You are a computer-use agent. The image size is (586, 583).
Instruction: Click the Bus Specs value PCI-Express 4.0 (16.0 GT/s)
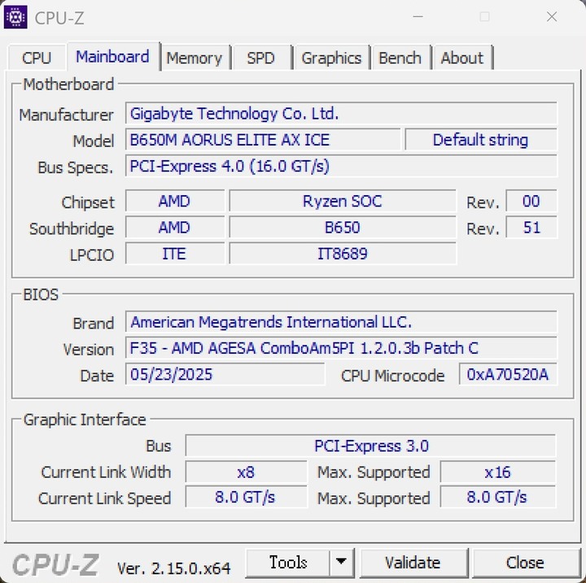341,166
